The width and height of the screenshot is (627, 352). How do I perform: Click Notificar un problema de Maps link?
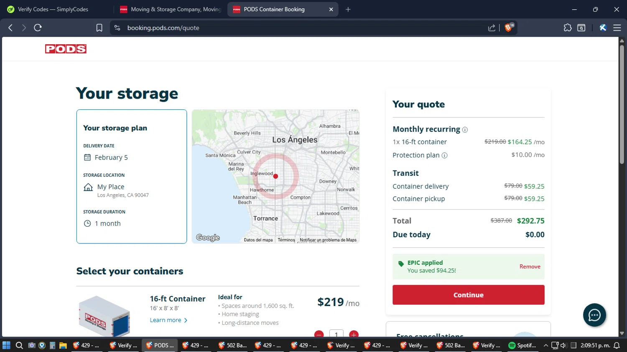[x=328, y=240]
